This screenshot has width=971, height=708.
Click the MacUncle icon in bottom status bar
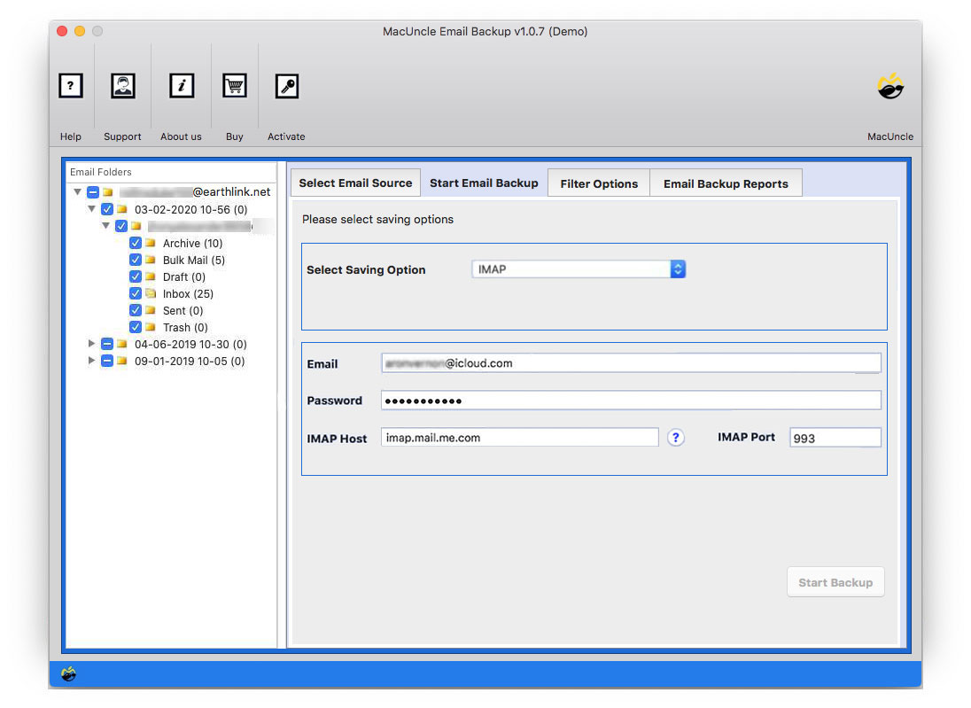point(69,673)
